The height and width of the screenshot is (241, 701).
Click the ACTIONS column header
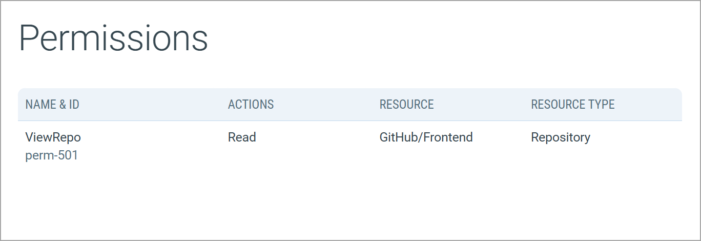251,105
